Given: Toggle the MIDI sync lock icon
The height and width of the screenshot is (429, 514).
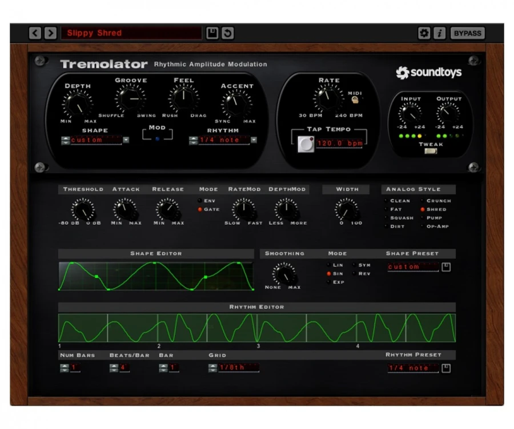Looking at the screenshot, I should 355,100.
